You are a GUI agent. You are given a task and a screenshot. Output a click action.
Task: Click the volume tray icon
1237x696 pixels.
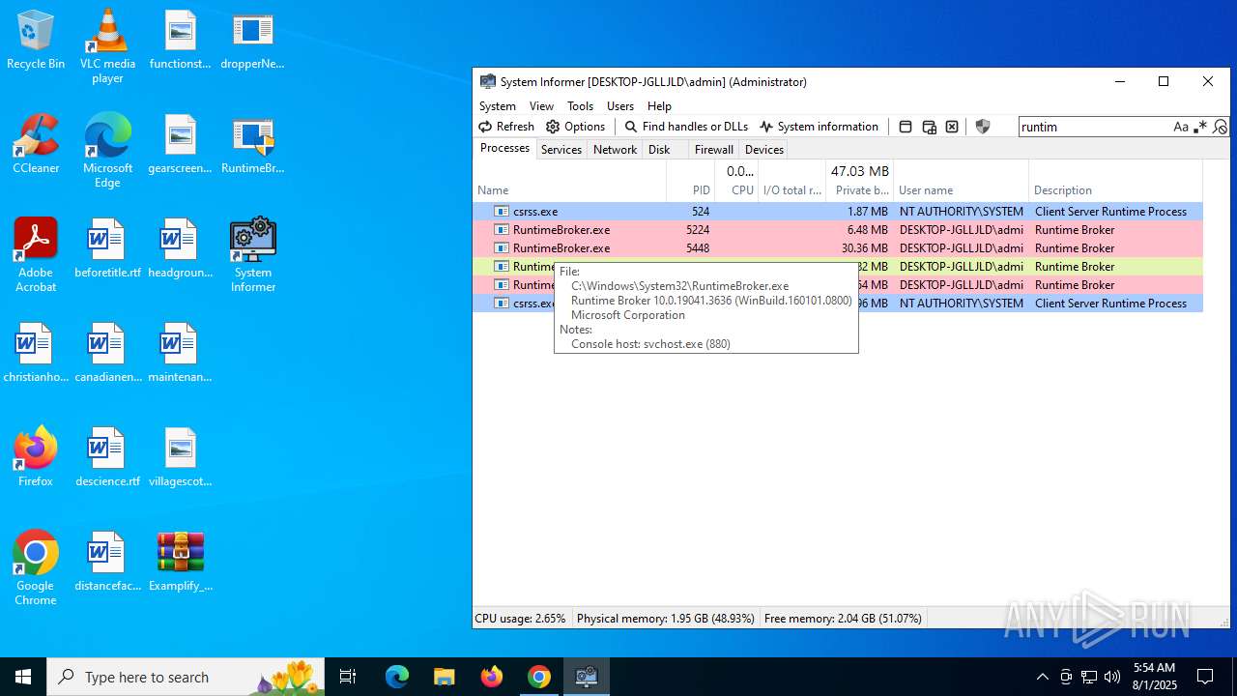coord(1112,677)
